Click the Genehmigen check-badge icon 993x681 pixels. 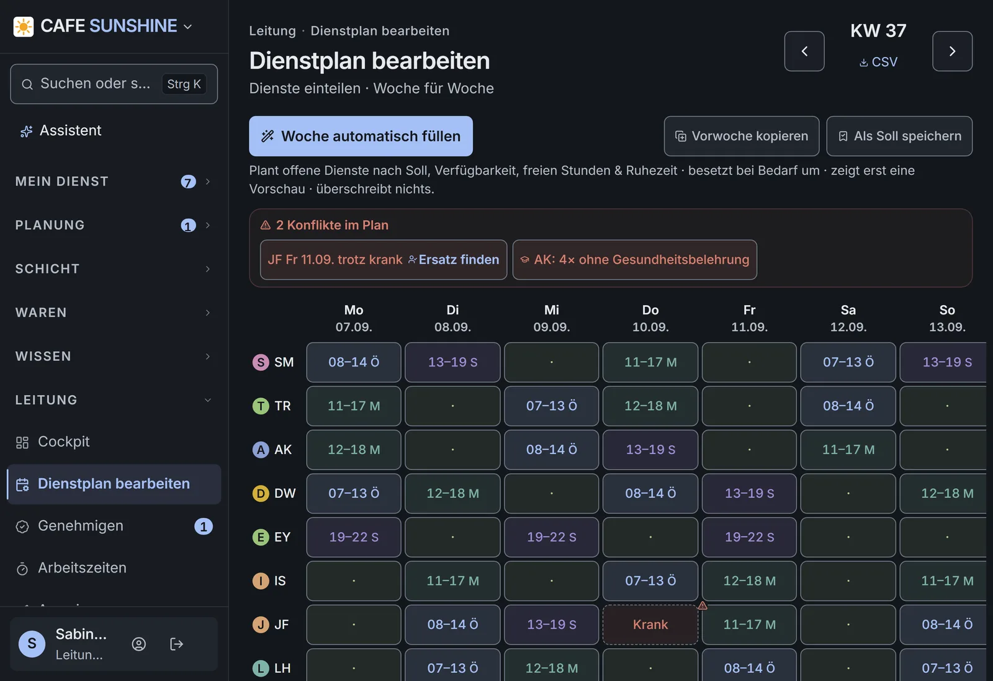coord(22,527)
